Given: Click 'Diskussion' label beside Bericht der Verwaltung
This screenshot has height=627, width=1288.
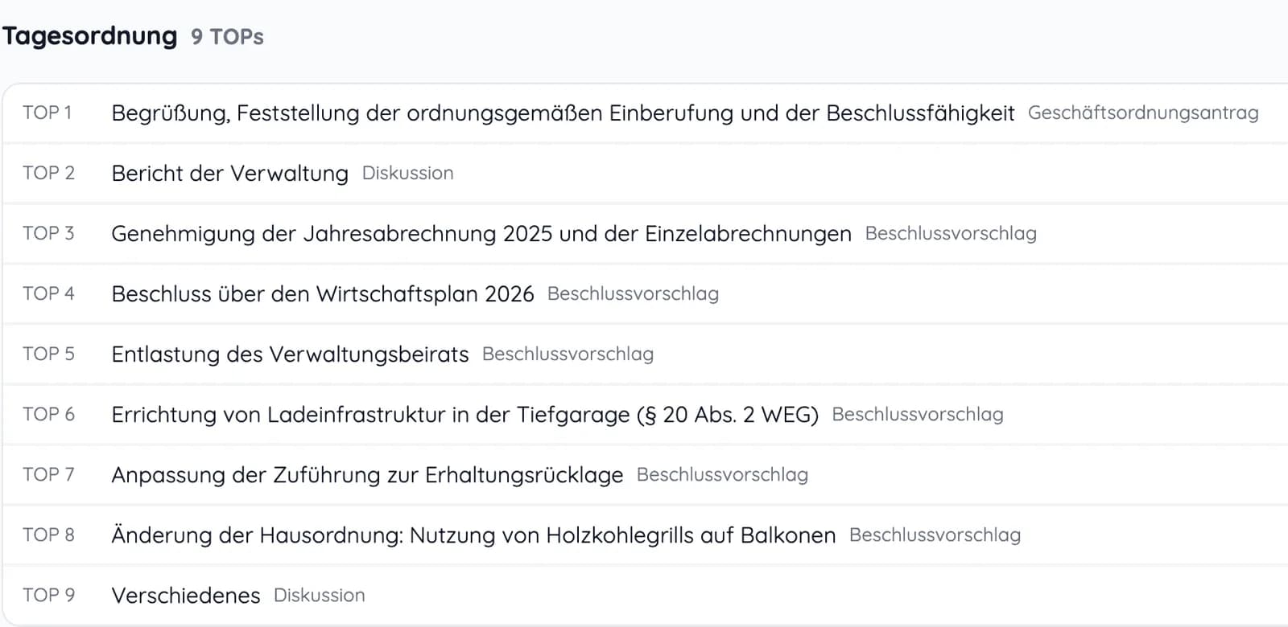Looking at the screenshot, I should coord(408,174).
